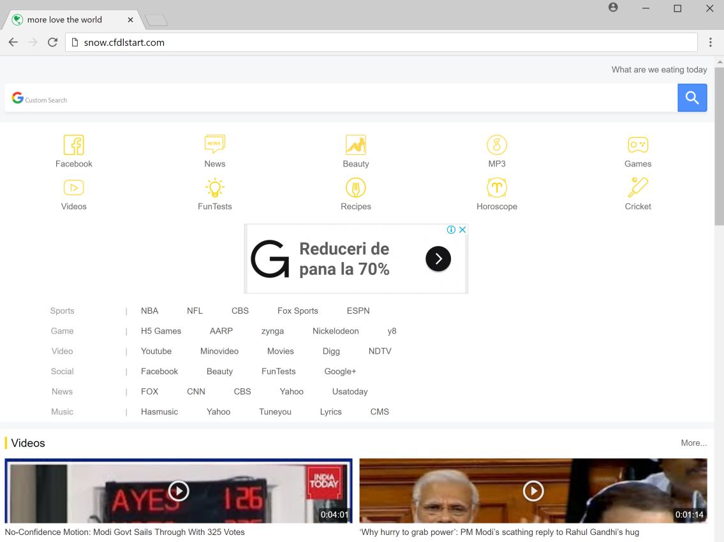Screen dimensions: 724x542
Task: Open the News shortcut icon
Action: click(215, 144)
